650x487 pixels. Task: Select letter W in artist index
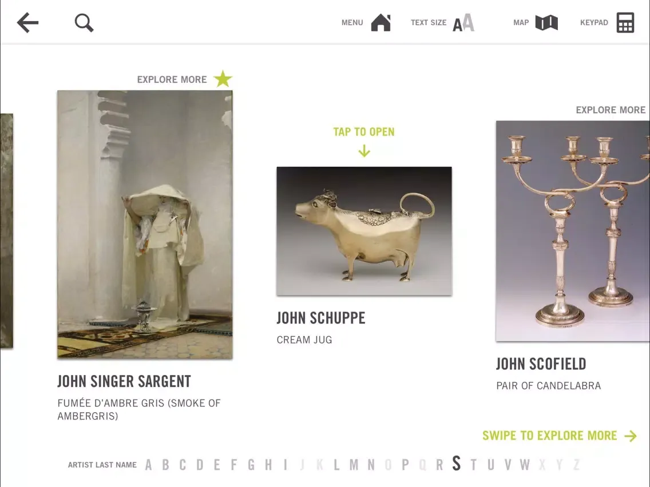pos(525,465)
